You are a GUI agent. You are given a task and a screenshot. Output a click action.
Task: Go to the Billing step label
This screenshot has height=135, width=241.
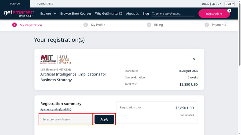click(x=158, y=25)
